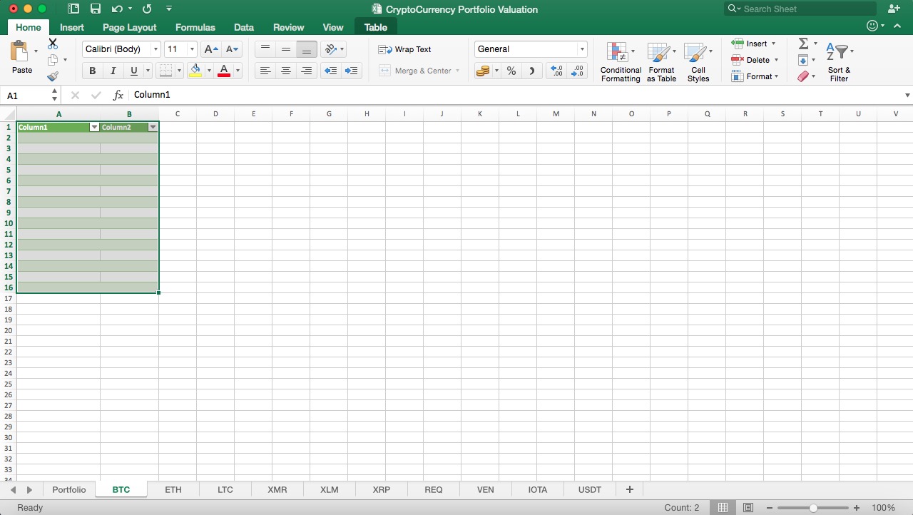Open the Column1 filter dropdown
913x515 pixels.
(x=95, y=127)
